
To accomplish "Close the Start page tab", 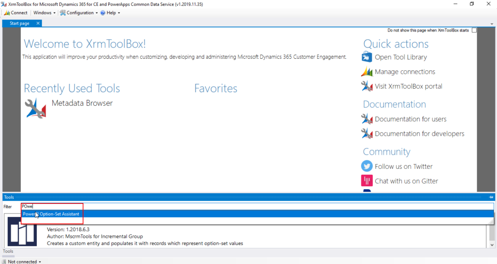I will pos(38,23).
